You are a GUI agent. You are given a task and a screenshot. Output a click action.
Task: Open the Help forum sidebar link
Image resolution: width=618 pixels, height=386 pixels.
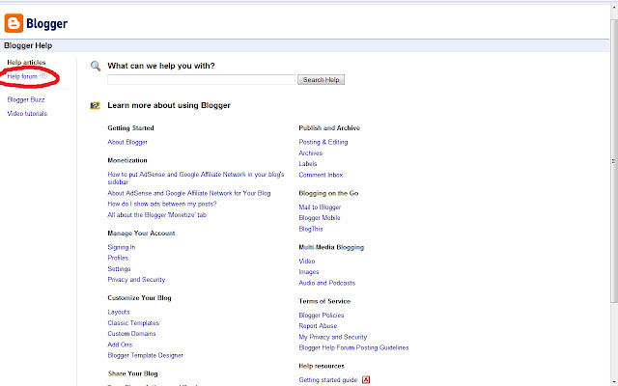pyautogui.click(x=22, y=76)
